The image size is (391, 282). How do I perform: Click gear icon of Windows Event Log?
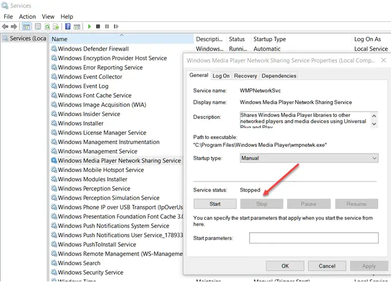pyautogui.click(x=54, y=86)
